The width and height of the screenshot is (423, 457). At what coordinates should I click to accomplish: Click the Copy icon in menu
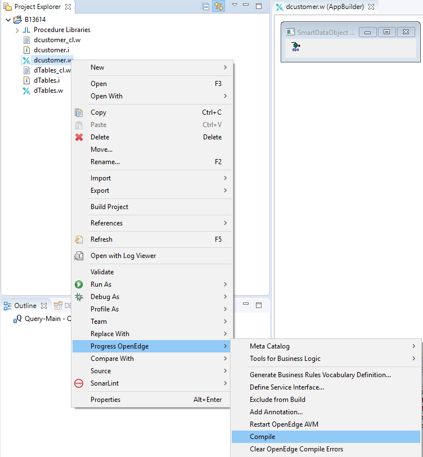tap(79, 112)
